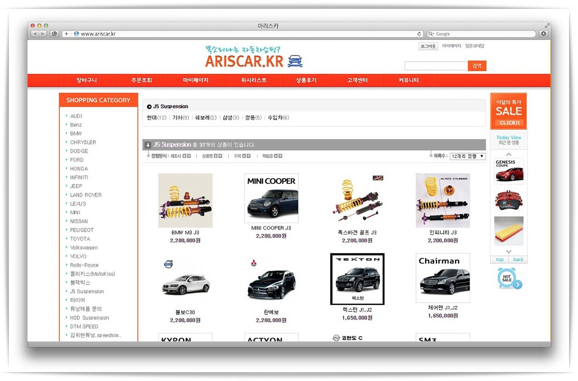
Task: Click the top link in the side panel
Action: tap(500, 260)
